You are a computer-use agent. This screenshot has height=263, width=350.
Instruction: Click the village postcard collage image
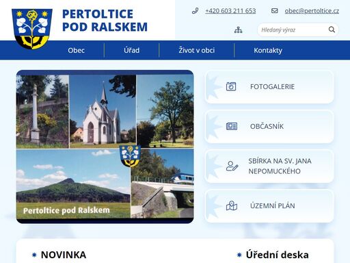click(x=105, y=147)
